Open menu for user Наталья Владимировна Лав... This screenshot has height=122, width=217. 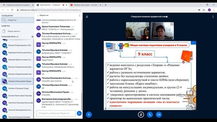pyautogui.click(x=17, y=74)
